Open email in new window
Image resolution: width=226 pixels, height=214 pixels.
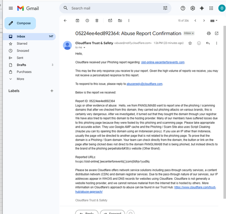pyautogui.click(x=217, y=33)
